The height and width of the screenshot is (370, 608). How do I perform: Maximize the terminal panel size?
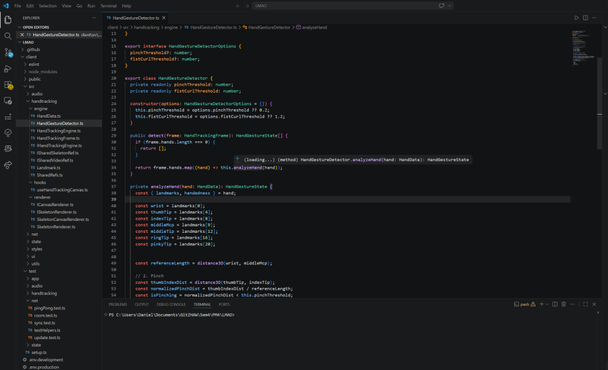tap(585, 304)
